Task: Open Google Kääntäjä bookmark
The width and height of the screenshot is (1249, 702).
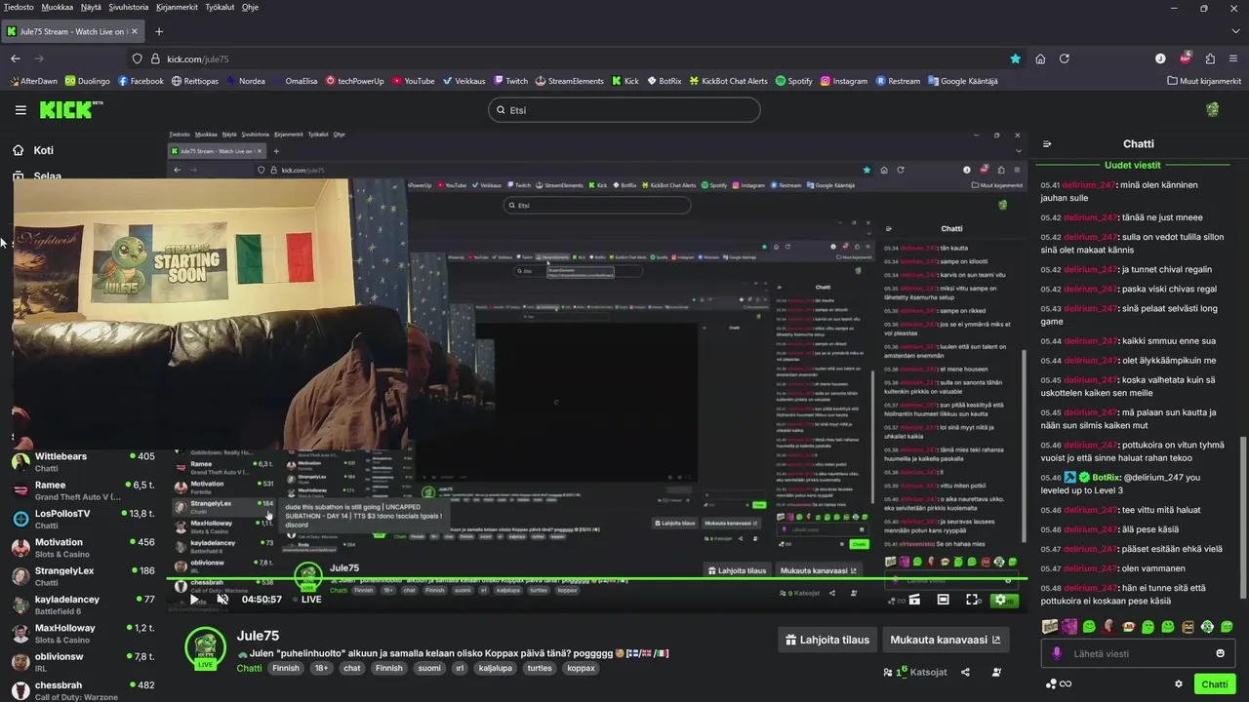Action: [963, 81]
